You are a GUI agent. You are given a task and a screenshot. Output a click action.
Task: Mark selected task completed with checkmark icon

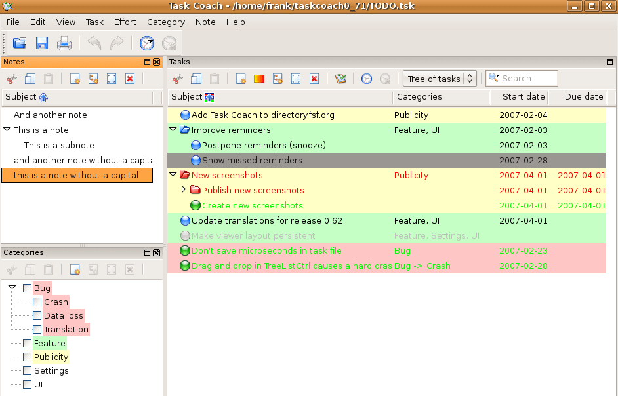click(340, 79)
